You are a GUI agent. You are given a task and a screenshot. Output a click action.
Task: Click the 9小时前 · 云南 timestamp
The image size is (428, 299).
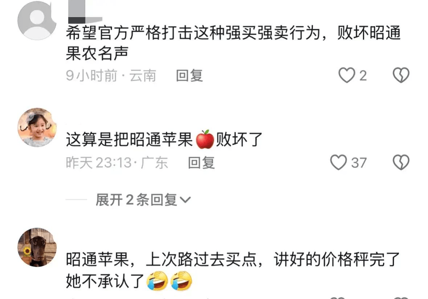(111, 76)
